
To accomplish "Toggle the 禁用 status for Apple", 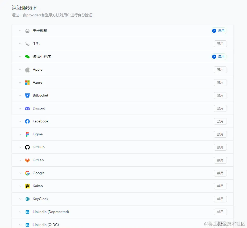I will pyautogui.click(x=220, y=70).
